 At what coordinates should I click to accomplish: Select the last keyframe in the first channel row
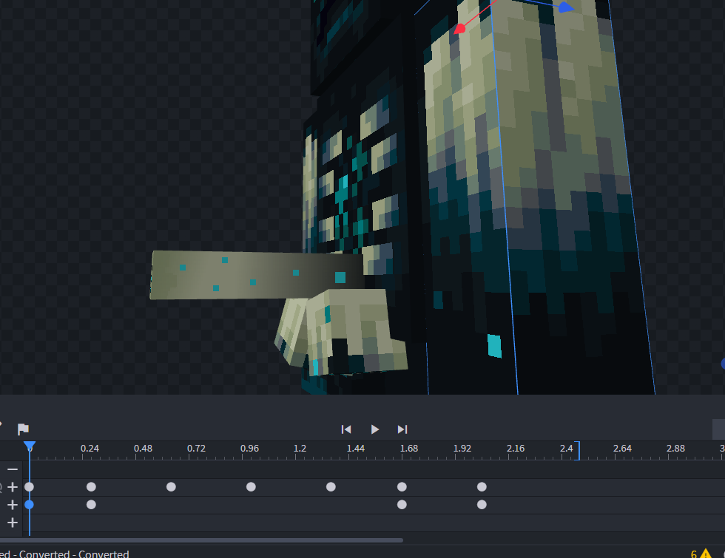point(482,487)
